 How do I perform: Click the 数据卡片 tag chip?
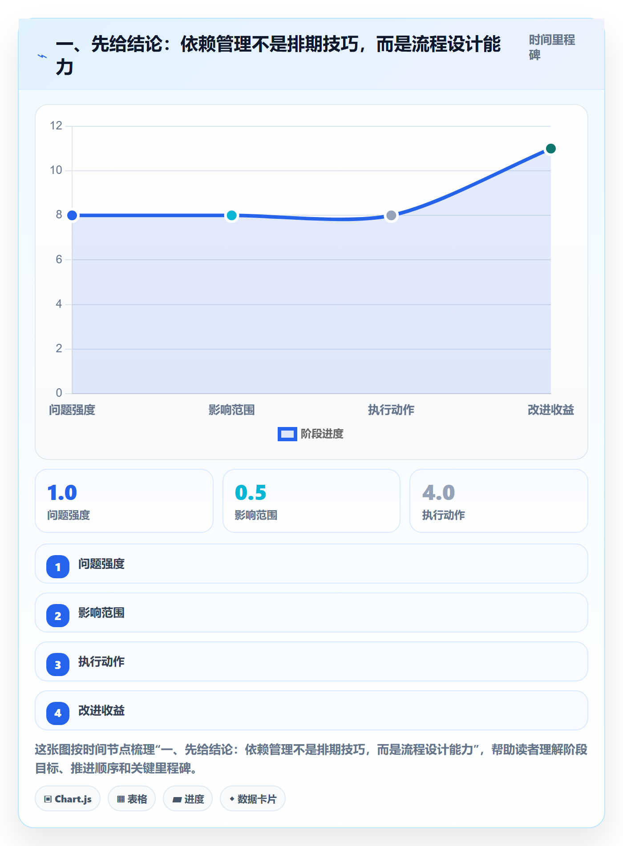click(253, 799)
